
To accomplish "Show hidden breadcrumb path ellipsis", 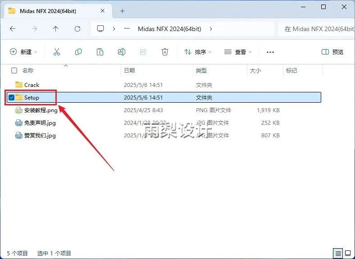I will pyautogui.click(x=127, y=29).
